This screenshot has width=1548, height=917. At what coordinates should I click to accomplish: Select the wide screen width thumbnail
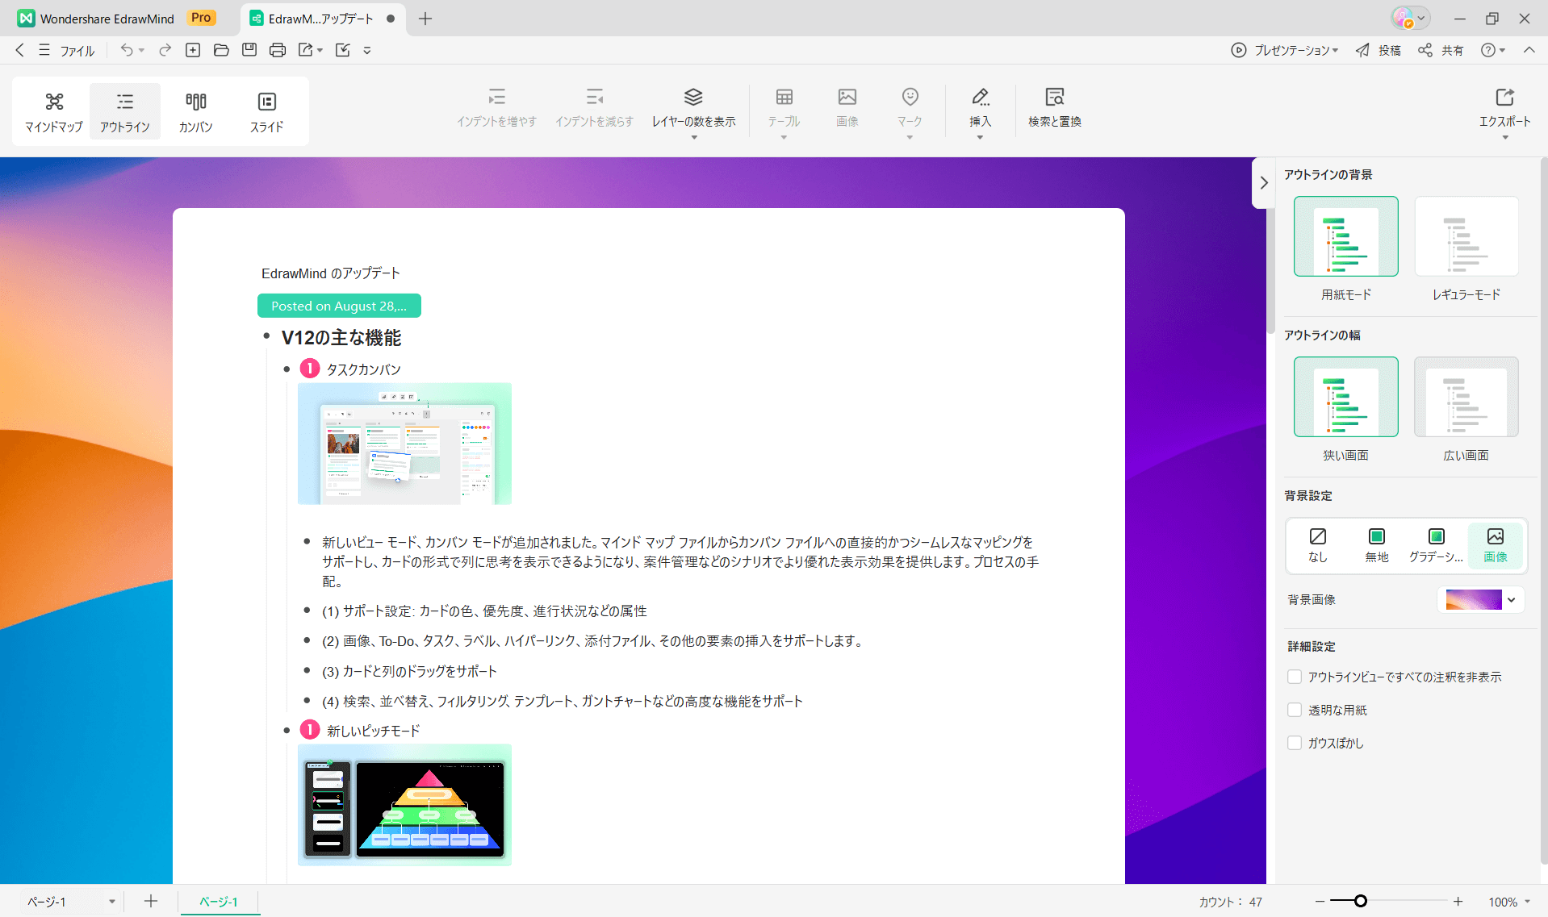coord(1466,398)
